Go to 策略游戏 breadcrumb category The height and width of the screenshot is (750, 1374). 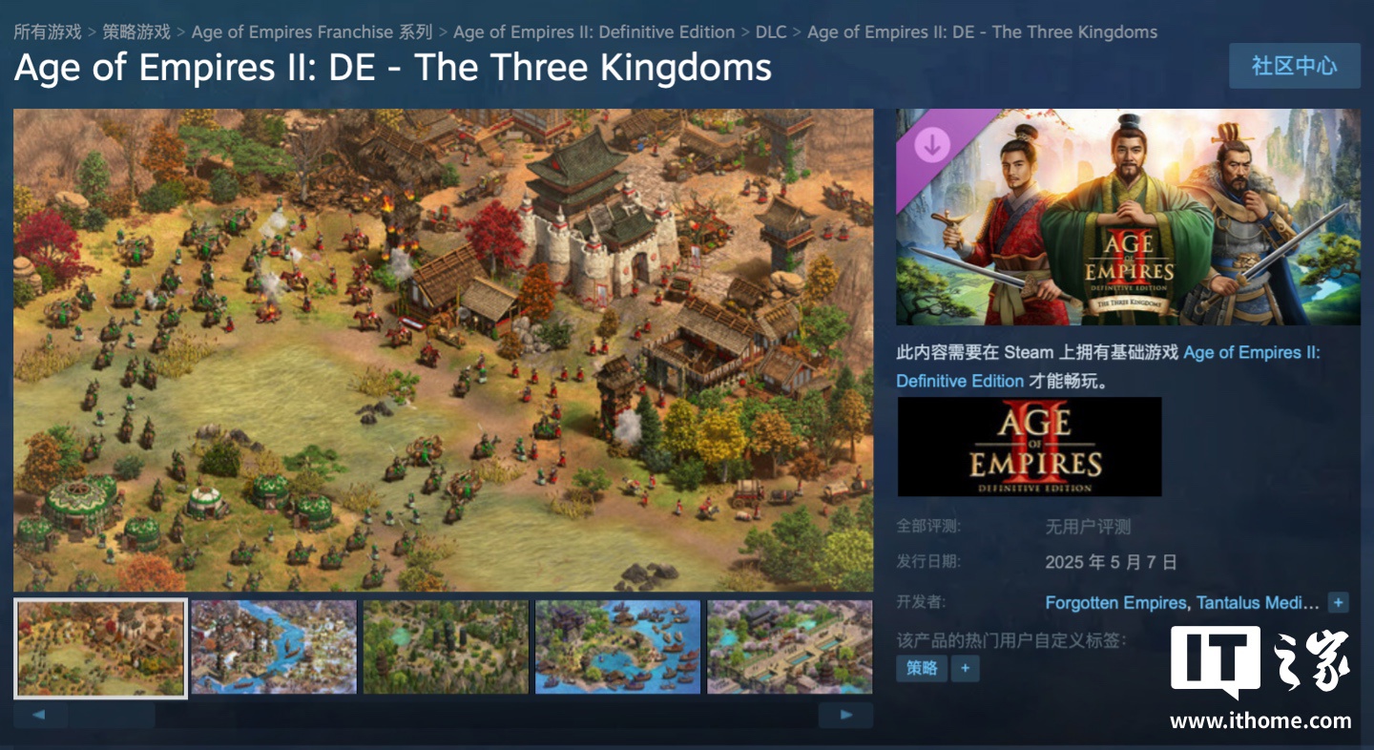click(x=136, y=31)
